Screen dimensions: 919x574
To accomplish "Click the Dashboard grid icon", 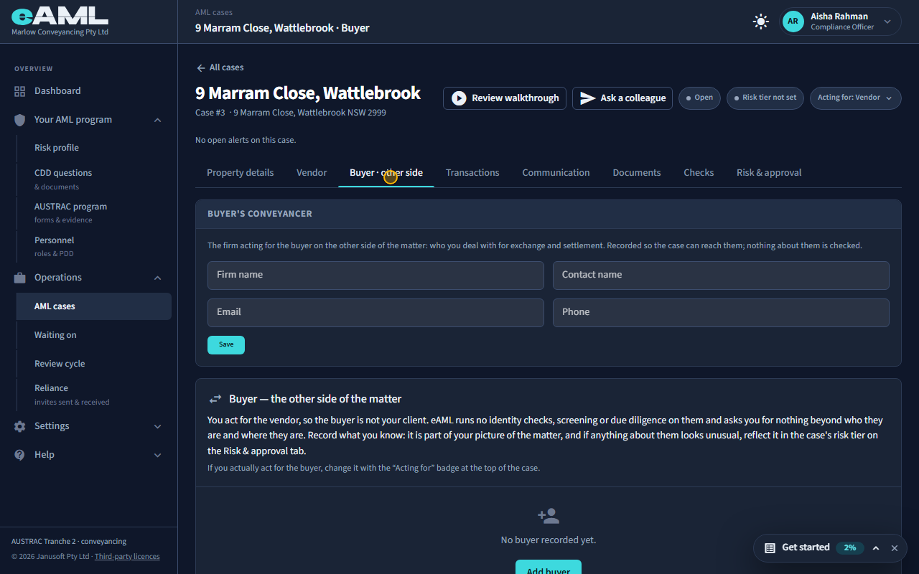I will coord(20,91).
